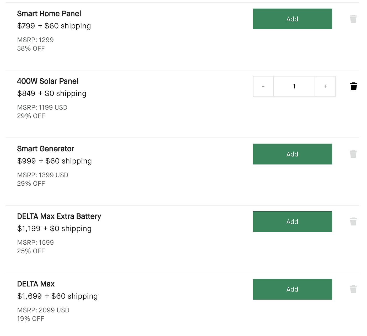Select the 400W Solar Panel product title
367x336 pixels.
48,81
